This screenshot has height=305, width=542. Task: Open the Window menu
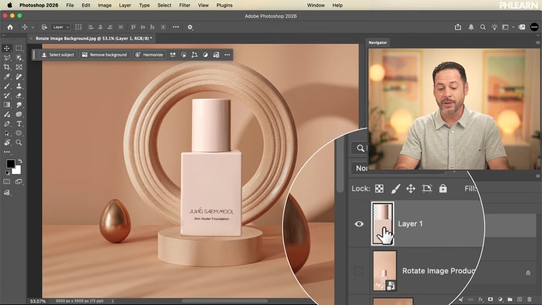(x=316, y=5)
